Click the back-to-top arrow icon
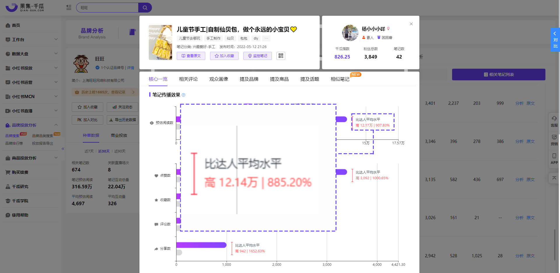The height and width of the screenshot is (273, 560). (554, 178)
